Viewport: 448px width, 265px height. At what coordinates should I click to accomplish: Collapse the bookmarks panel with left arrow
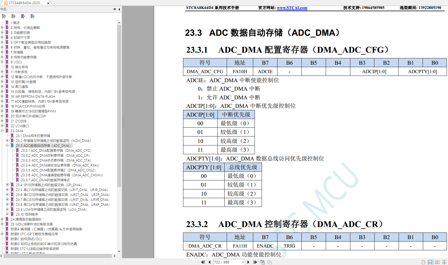tap(119, 9)
